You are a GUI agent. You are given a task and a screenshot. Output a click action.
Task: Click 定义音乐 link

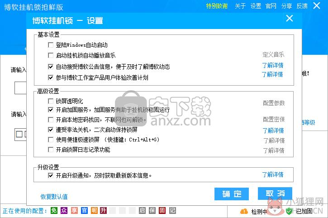[273, 55]
